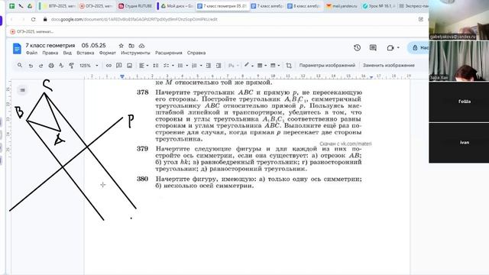Start a video call with the camera icon
The height and width of the screenshot is (275, 489).
[390, 47]
